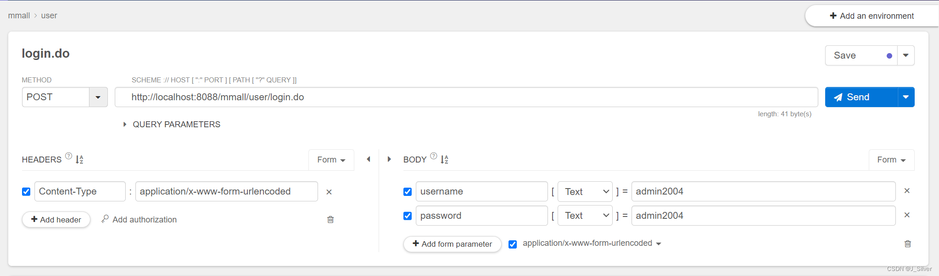The image size is (939, 276).
Task: Click the request URL input field
Action: (466, 97)
